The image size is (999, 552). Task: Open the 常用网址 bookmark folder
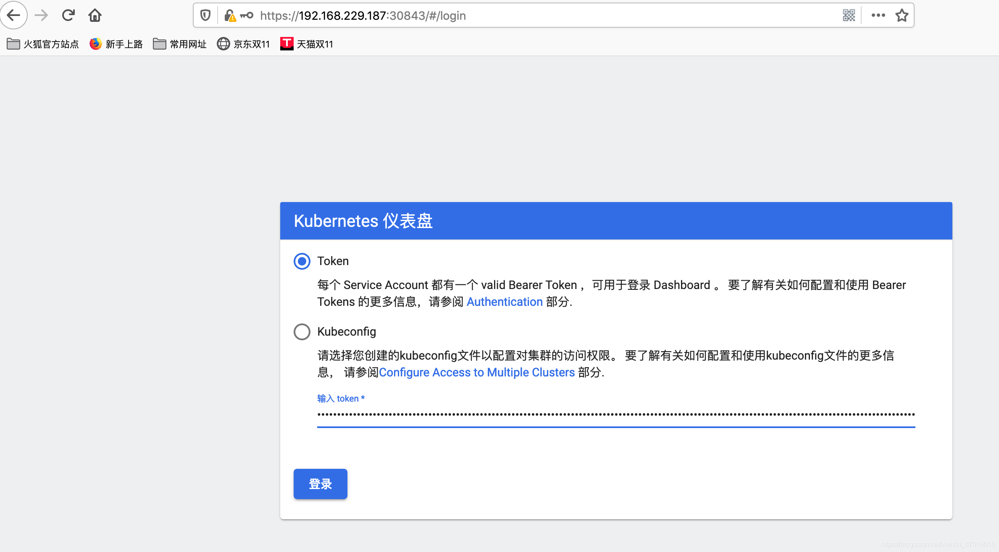point(180,44)
